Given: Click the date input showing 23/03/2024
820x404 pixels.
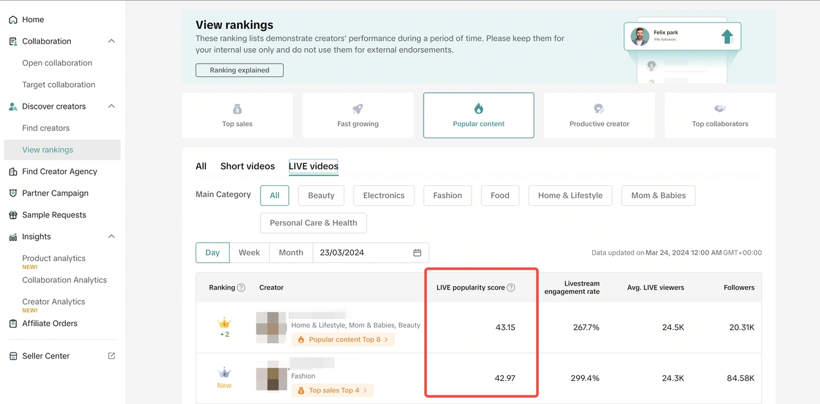Looking at the screenshot, I should [360, 253].
